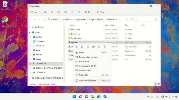Expand the Quick access tree node
Screen dimensions: 179x100
[x=30, y=27]
